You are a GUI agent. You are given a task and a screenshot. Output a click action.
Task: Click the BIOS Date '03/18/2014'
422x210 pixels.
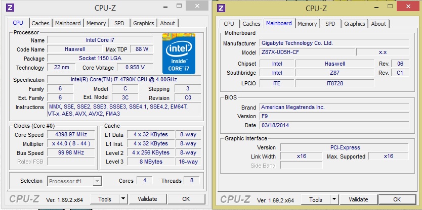[x=334, y=125]
